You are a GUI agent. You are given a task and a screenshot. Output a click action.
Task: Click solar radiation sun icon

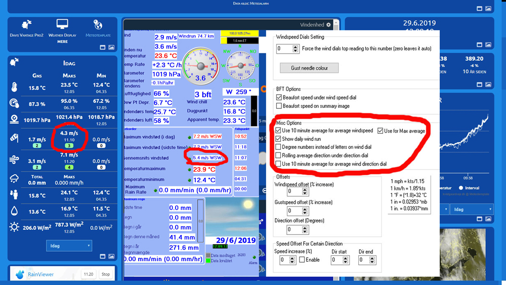tap(14, 227)
